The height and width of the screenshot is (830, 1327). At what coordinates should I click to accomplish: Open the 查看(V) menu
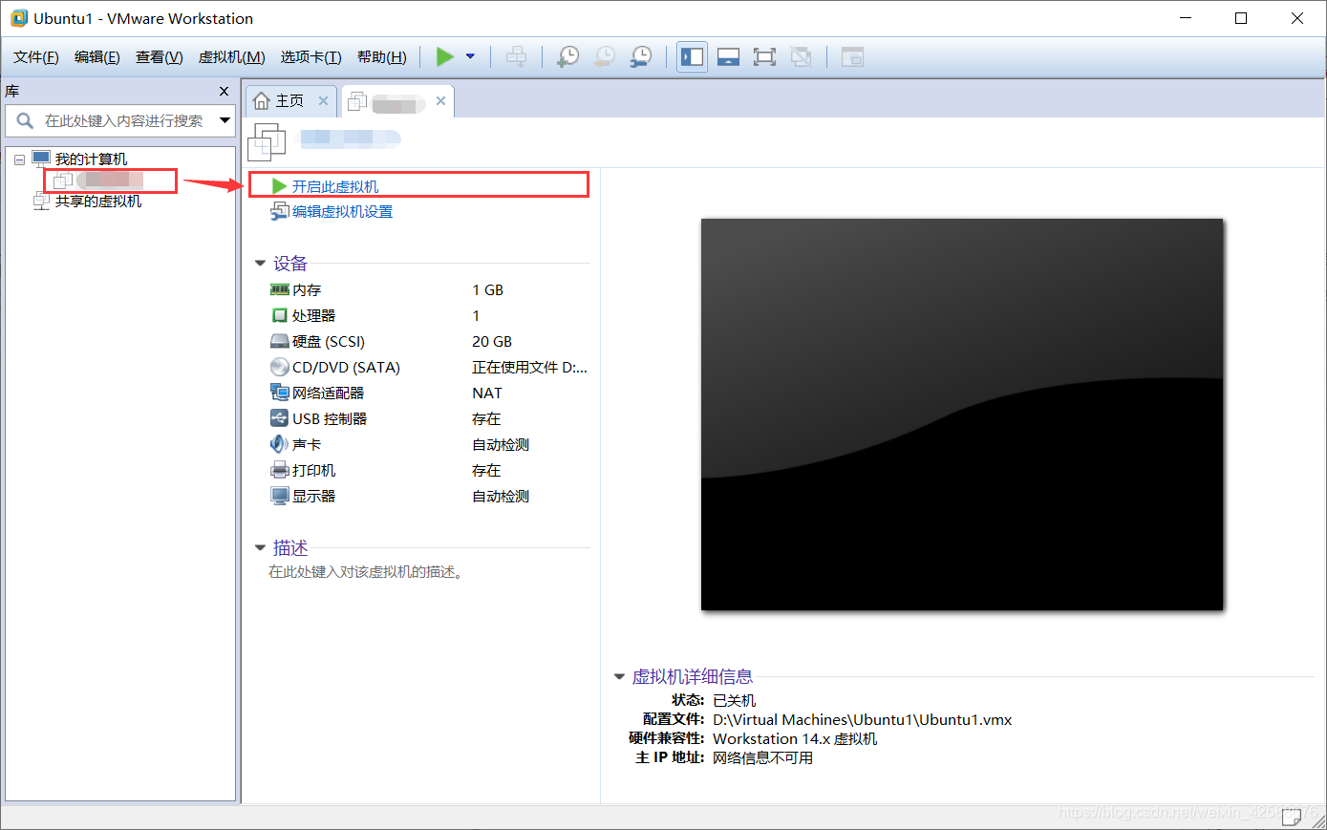click(x=159, y=57)
